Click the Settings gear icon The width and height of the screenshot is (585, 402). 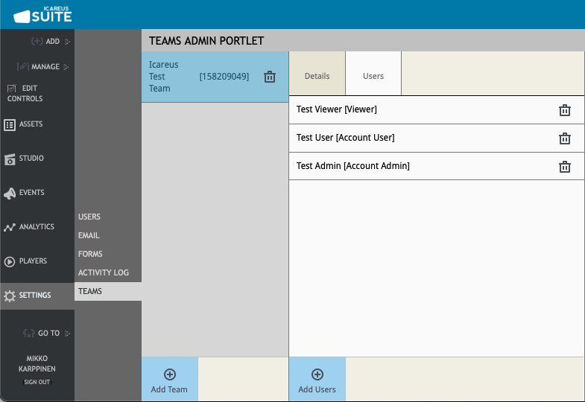(x=10, y=296)
